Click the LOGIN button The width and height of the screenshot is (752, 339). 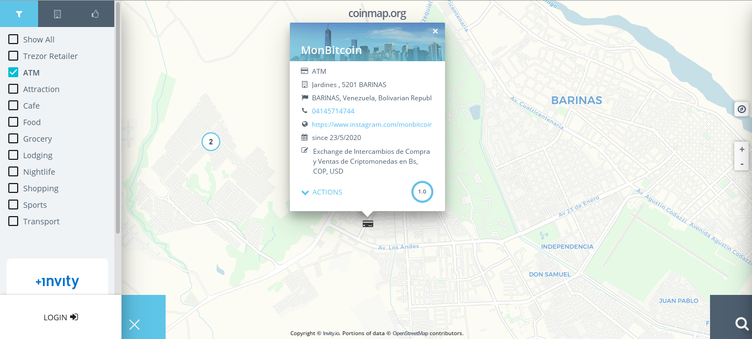61,317
